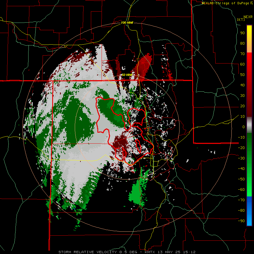
Task: Pick the blue segment of the velocity color bar
Action: pos(249,211)
